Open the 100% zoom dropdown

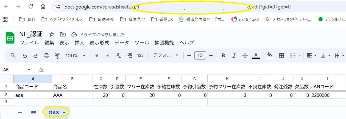[76, 55]
